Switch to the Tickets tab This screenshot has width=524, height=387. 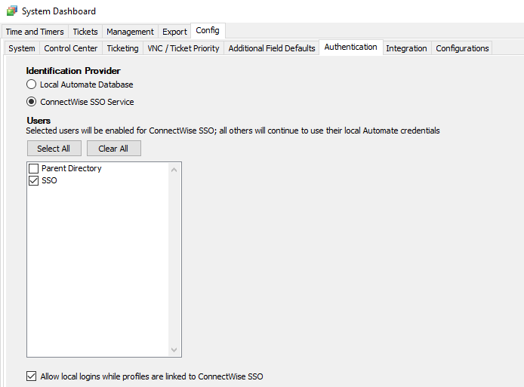85,32
